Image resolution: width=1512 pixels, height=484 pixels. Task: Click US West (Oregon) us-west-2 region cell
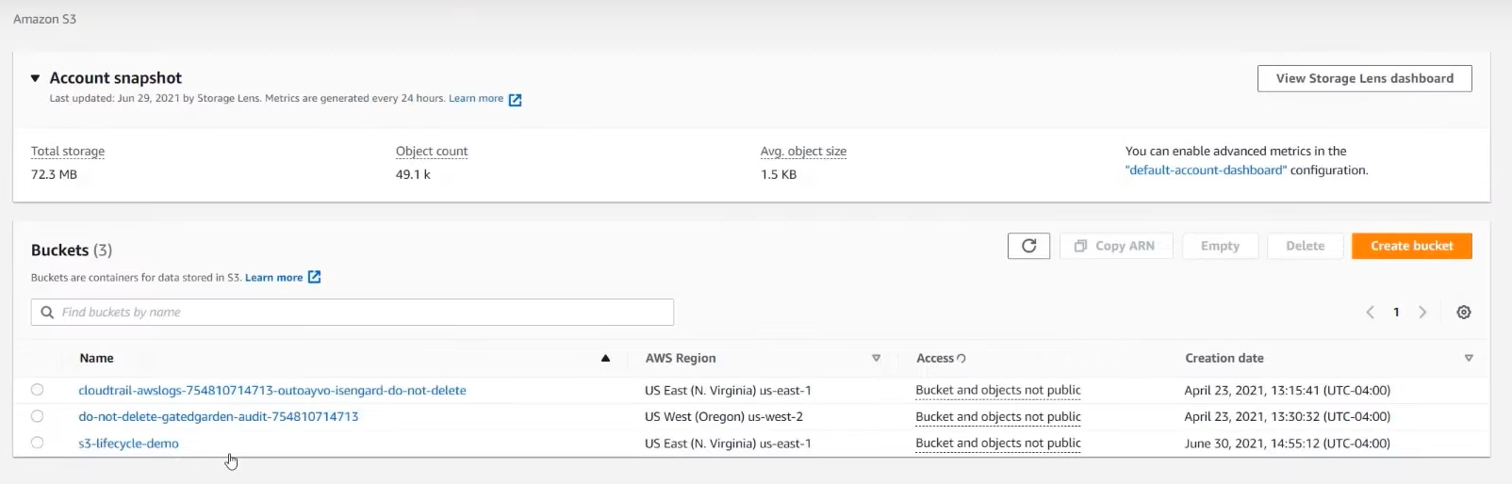(724, 416)
